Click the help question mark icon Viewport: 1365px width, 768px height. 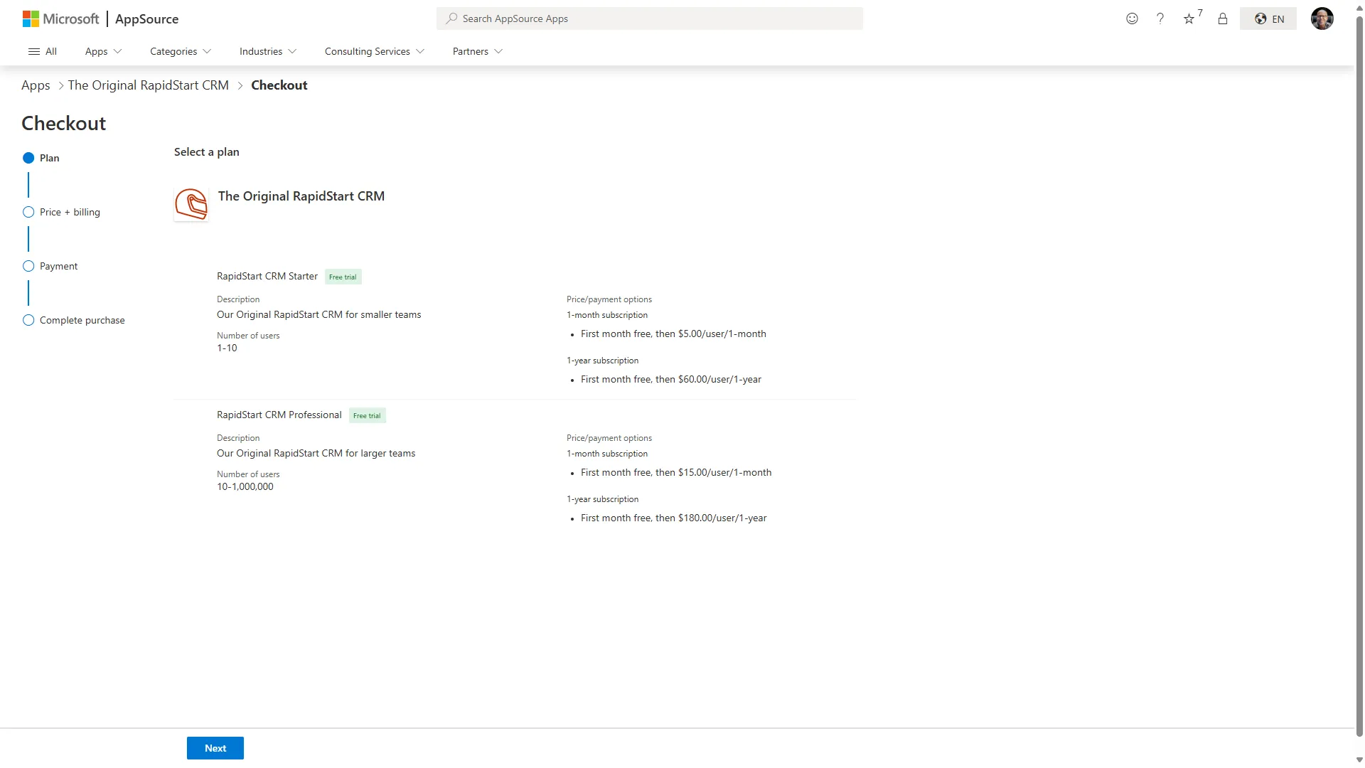tap(1160, 18)
